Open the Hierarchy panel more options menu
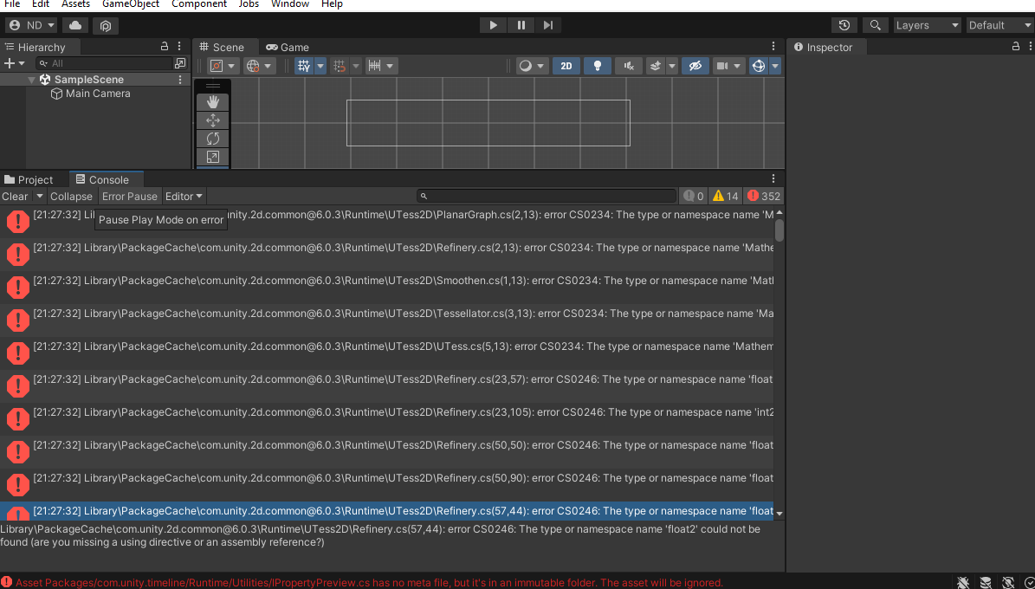The image size is (1035, 589). coord(179,47)
